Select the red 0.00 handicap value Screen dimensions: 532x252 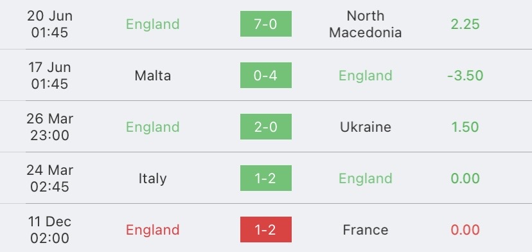click(x=465, y=230)
